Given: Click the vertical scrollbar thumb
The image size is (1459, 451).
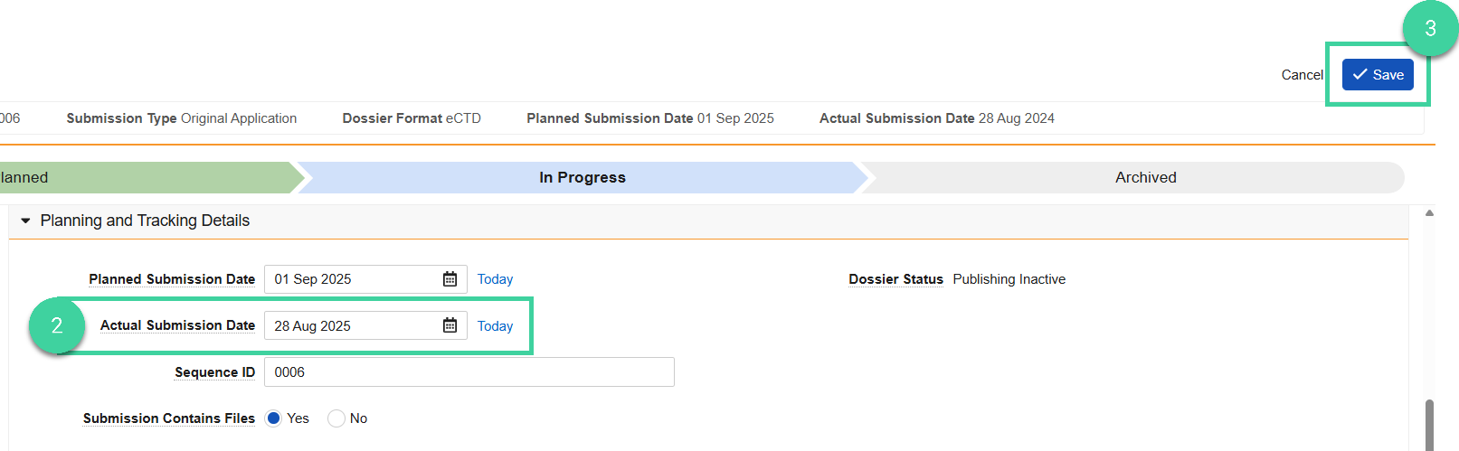Looking at the screenshot, I should (1429, 425).
